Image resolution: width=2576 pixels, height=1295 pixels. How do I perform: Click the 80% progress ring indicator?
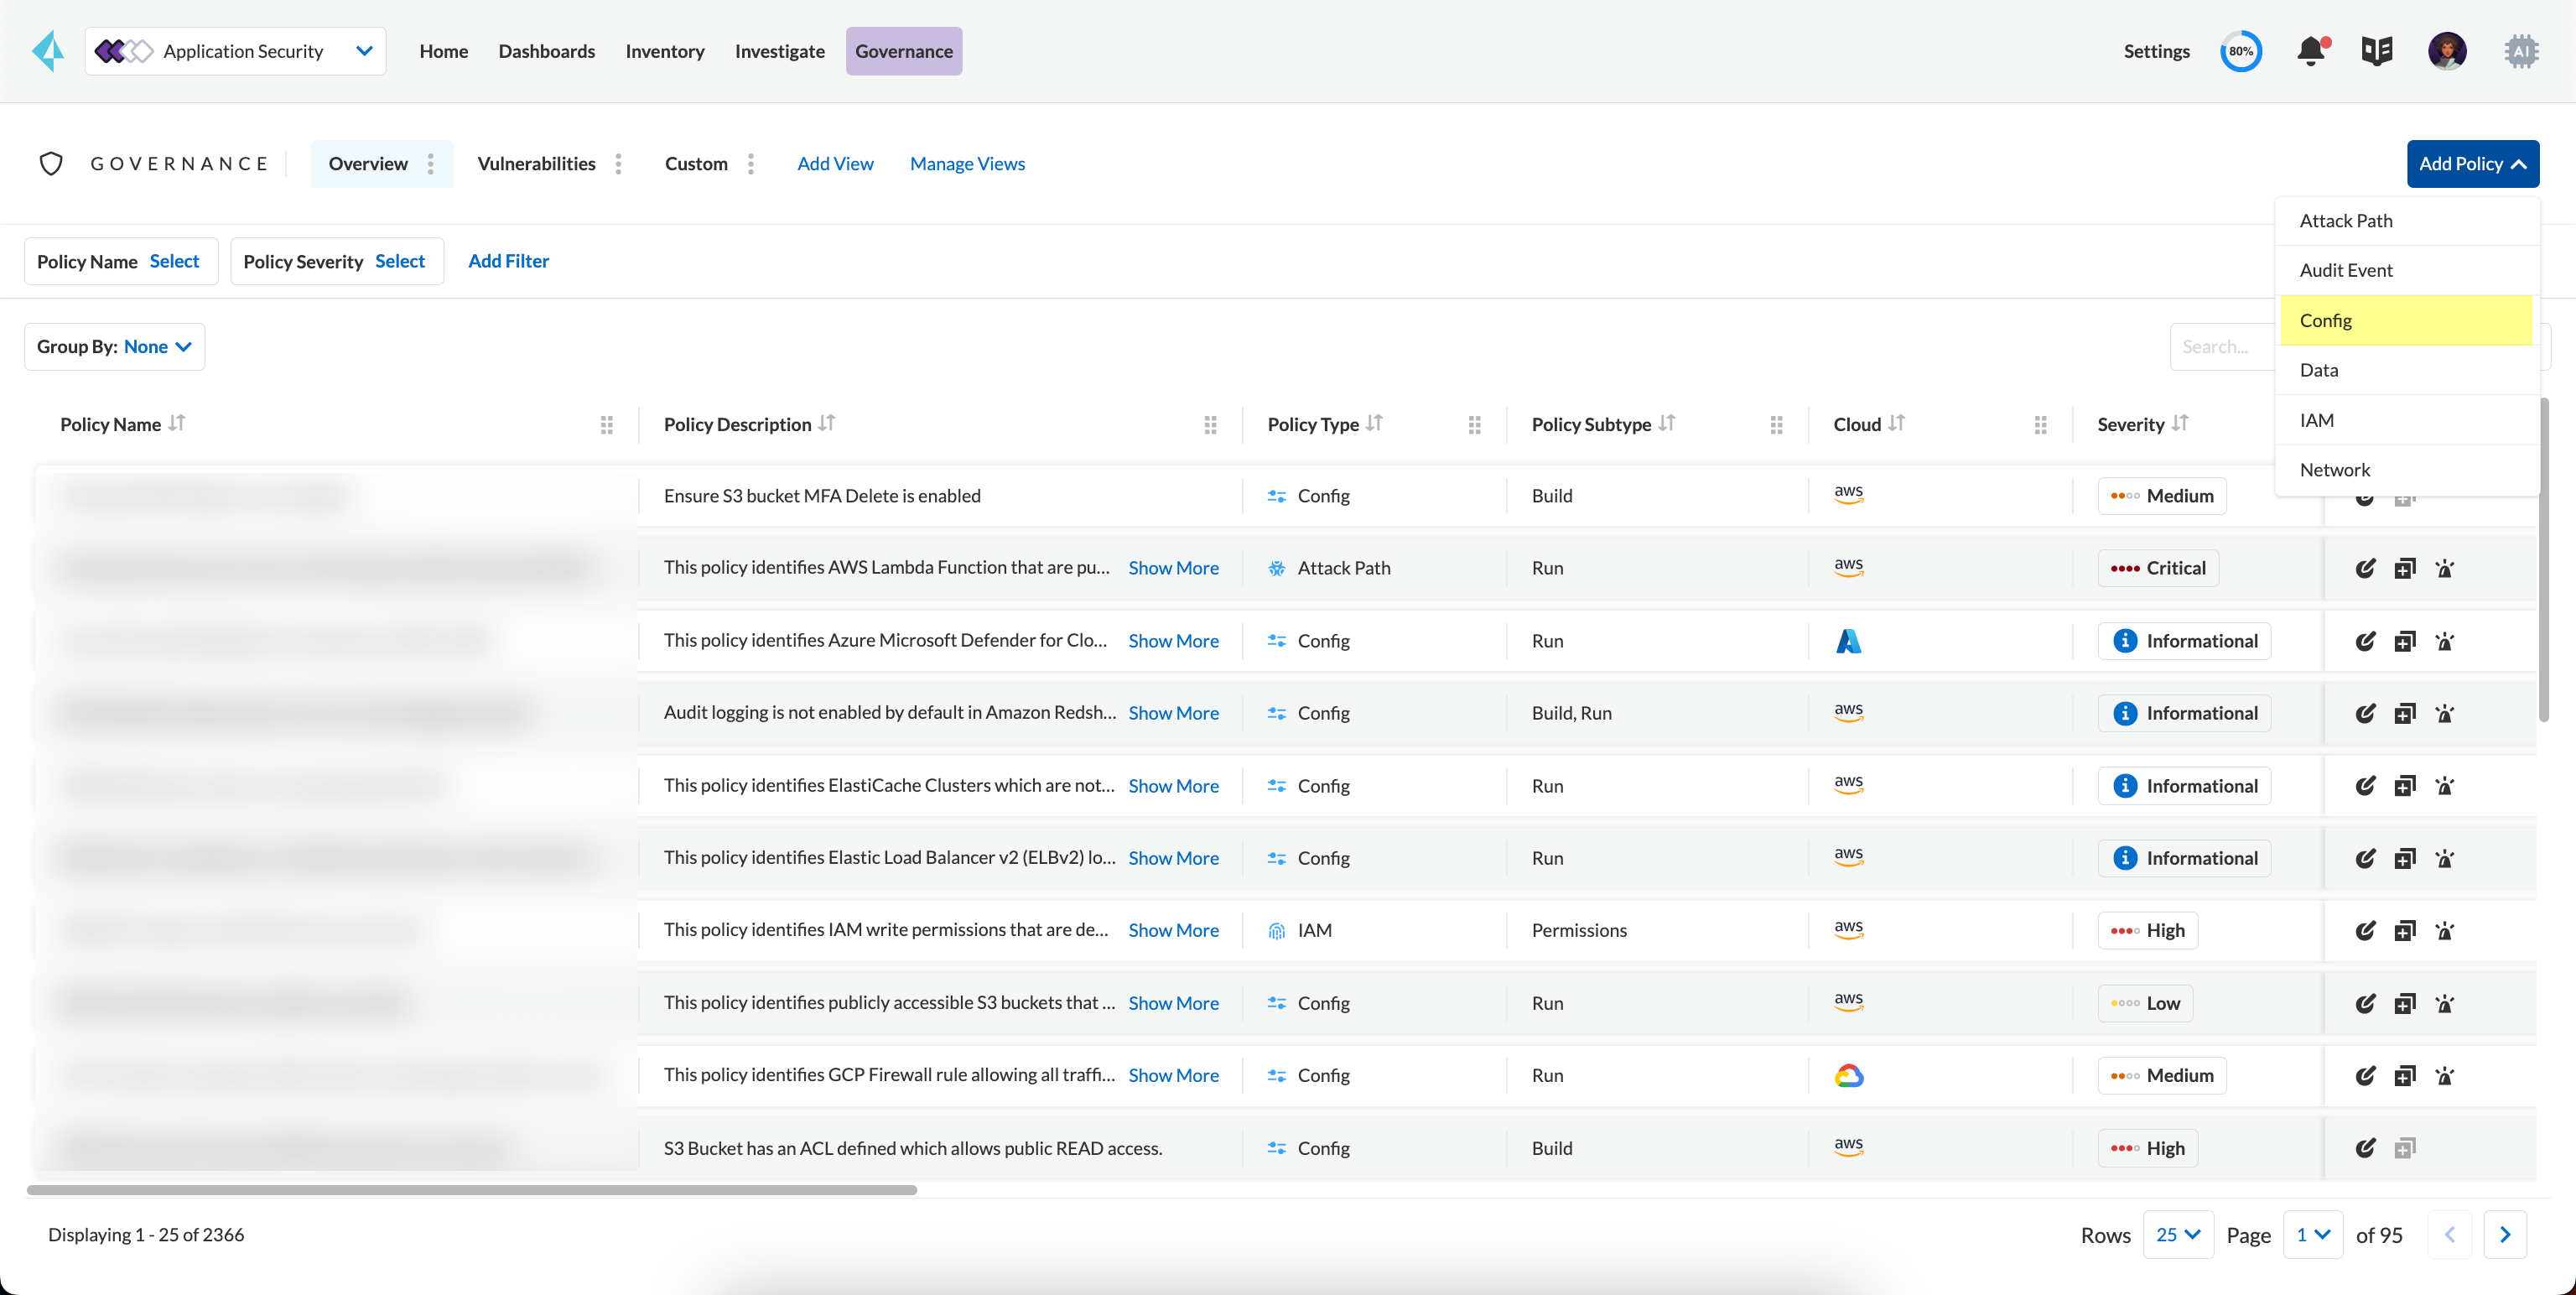[x=2241, y=51]
